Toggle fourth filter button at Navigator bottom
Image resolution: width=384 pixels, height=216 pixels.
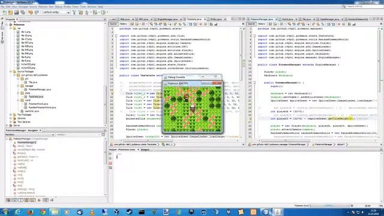pos(26,200)
